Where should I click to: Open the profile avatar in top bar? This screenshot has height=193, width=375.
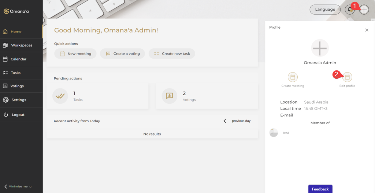pos(364,10)
